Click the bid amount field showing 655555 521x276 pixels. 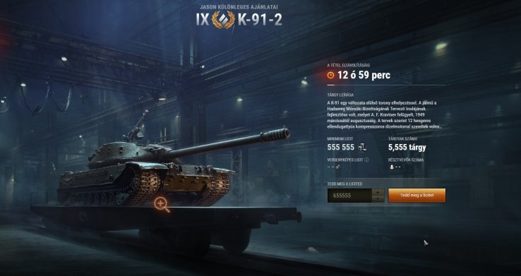(x=349, y=196)
